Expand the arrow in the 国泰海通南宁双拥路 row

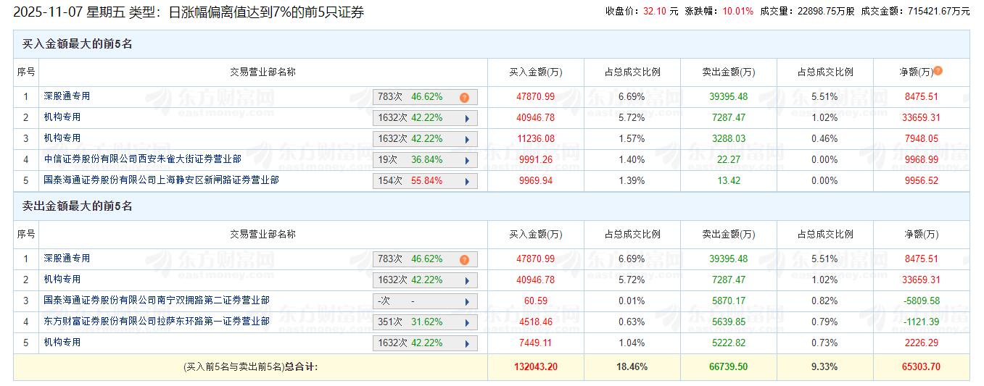pos(466,301)
